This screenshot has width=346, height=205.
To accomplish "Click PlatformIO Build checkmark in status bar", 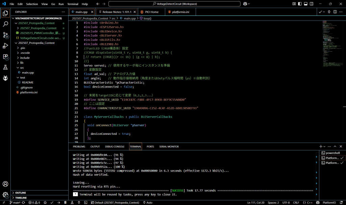I will [x=52, y=203].
